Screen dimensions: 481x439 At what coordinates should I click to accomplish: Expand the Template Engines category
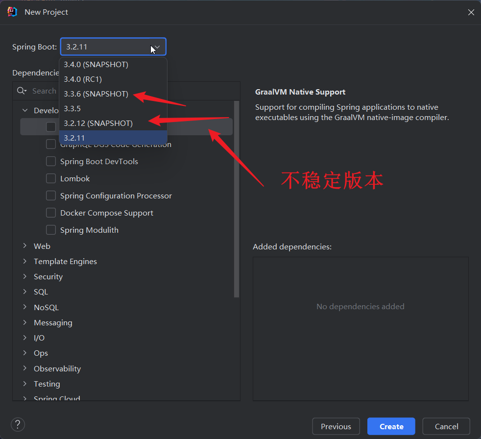tap(25, 261)
